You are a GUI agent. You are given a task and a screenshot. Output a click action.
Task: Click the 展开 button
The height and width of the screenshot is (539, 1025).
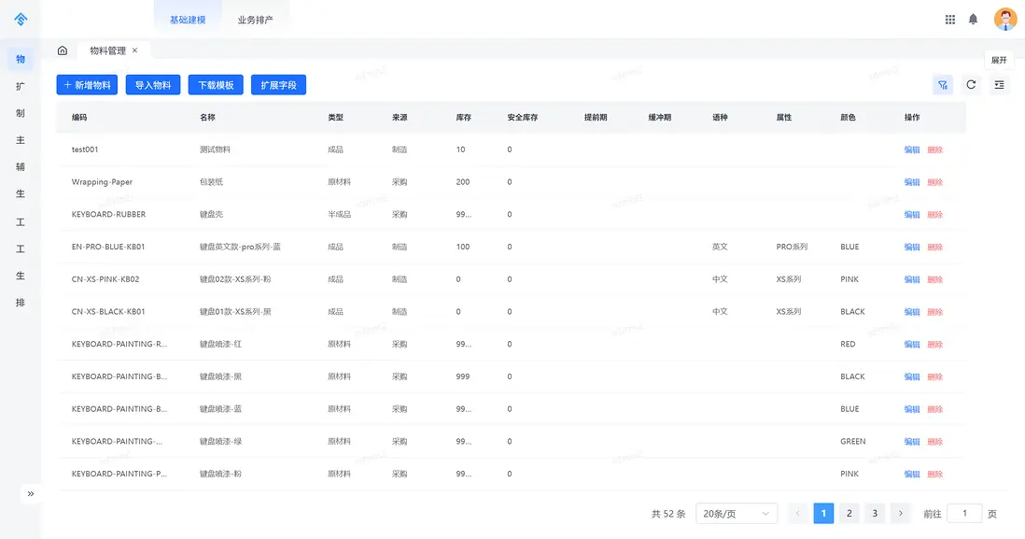click(x=999, y=60)
